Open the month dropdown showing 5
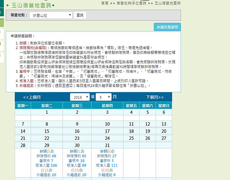Image resolution: width=230 pixels, height=180 pixels. coord(103,97)
